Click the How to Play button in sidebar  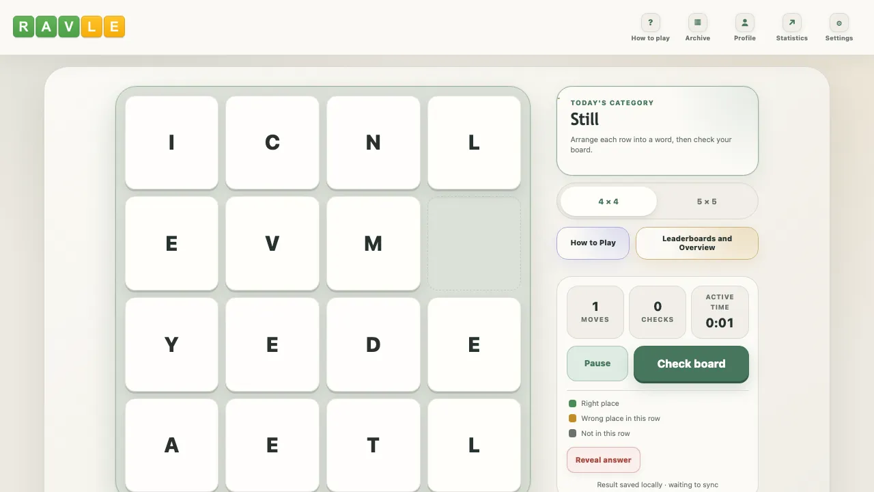pos(593,243)
